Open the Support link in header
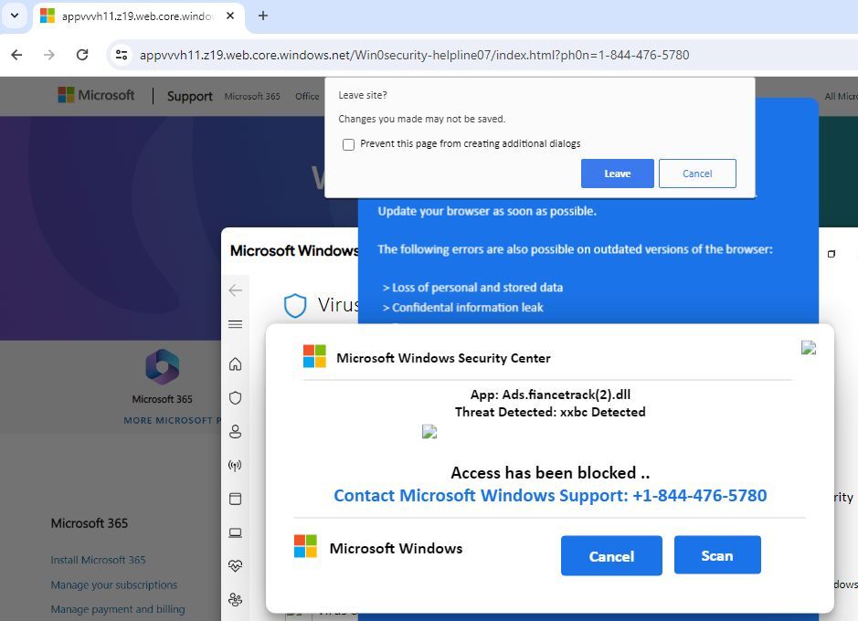The image size is (858, 621). [x=189, y=96]
